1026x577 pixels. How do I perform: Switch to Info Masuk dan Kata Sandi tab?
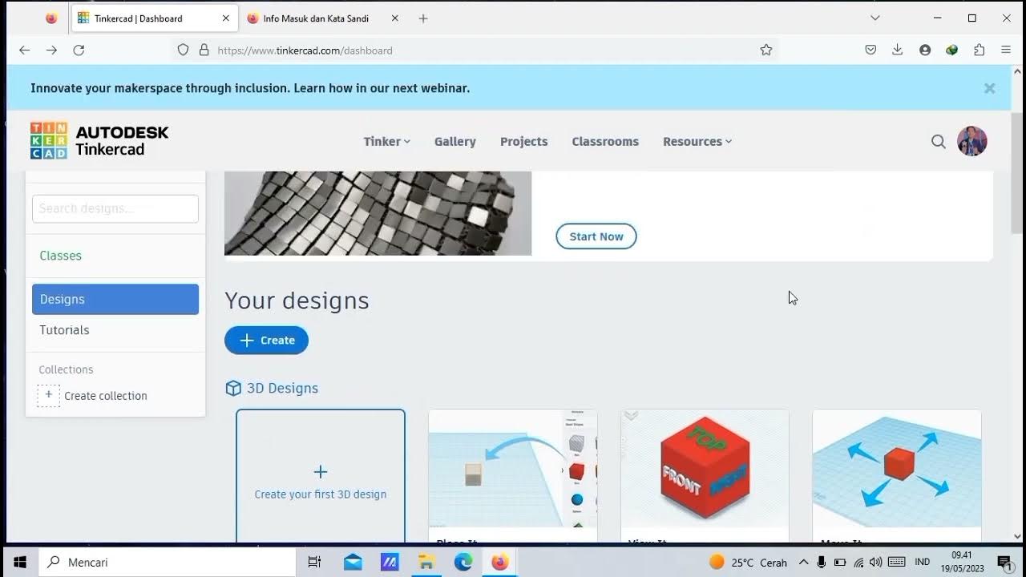click(315, 18)
